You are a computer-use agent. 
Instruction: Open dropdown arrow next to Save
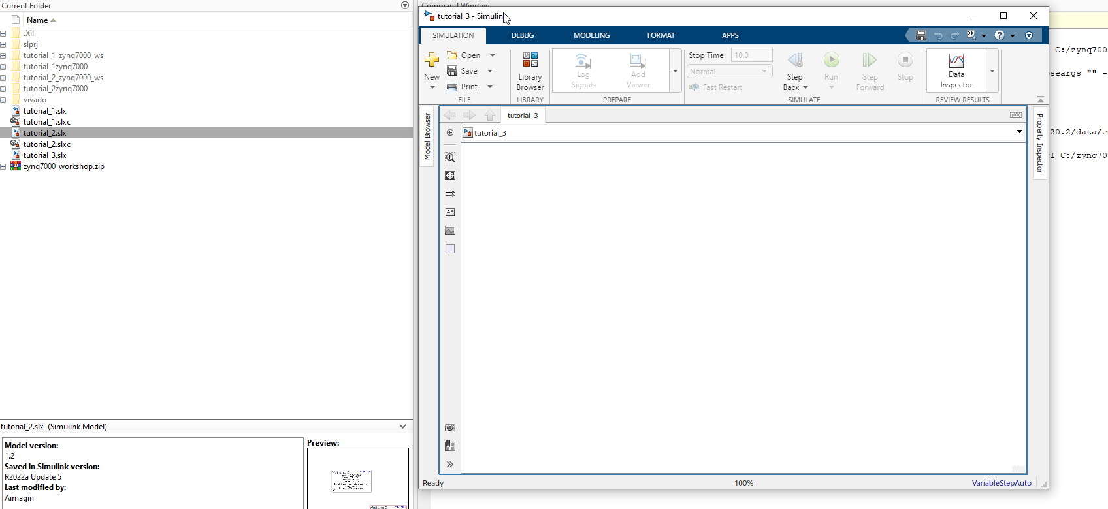(490, 71)
